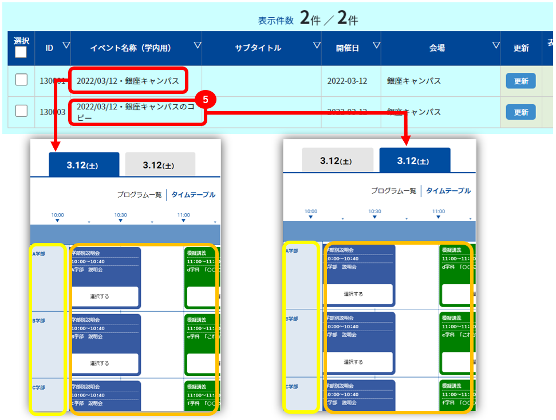
Task: Click the 更新 column header
Action: pyautogui.click(x=521, y=48)
